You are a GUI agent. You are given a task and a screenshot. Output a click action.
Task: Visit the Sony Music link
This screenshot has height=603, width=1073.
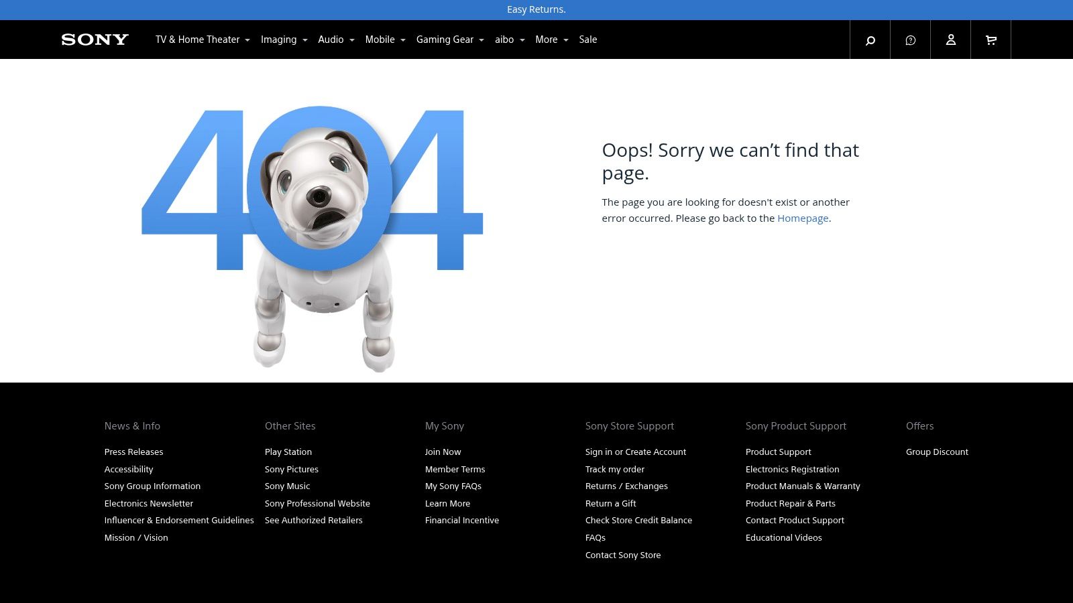(287, 486)
